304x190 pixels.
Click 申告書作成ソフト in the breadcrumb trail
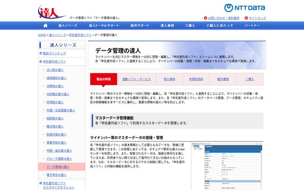pos(80,35)
